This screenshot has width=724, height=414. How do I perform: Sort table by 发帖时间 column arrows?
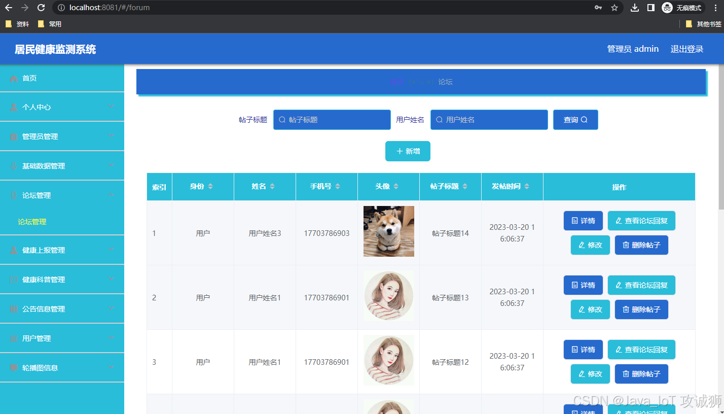527,187
